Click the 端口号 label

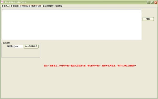(x=11, y=46)
